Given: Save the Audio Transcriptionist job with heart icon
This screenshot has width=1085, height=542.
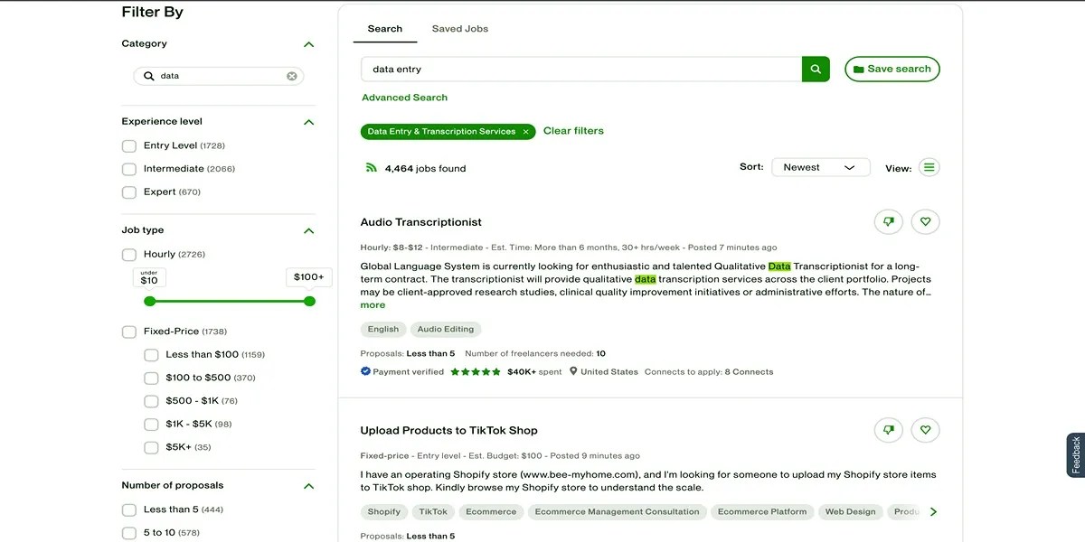Looking at the screenshot, I should [925, 221].
